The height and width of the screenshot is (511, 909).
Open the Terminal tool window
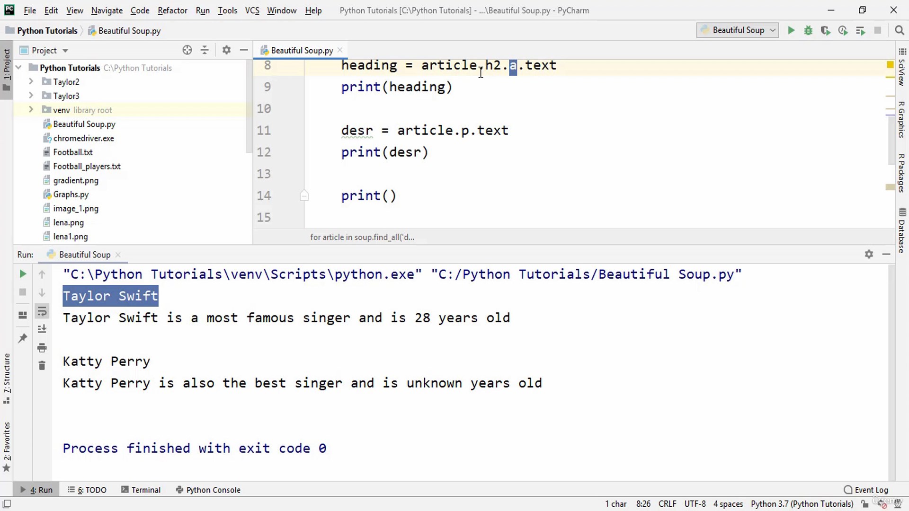click(x=141, y=490)
